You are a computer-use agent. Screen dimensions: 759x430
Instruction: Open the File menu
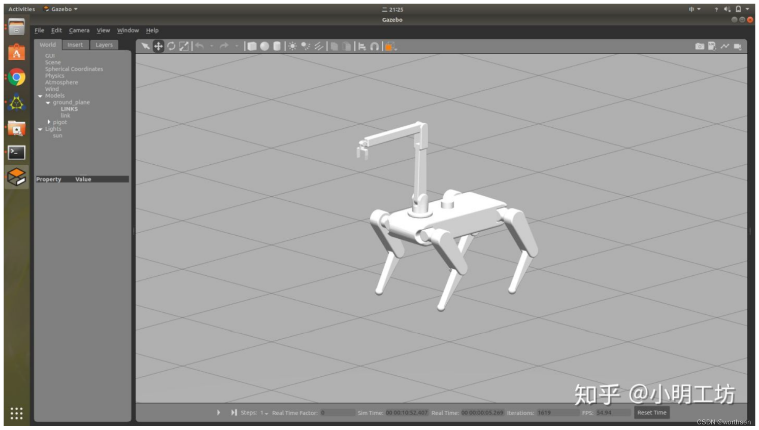39,30
